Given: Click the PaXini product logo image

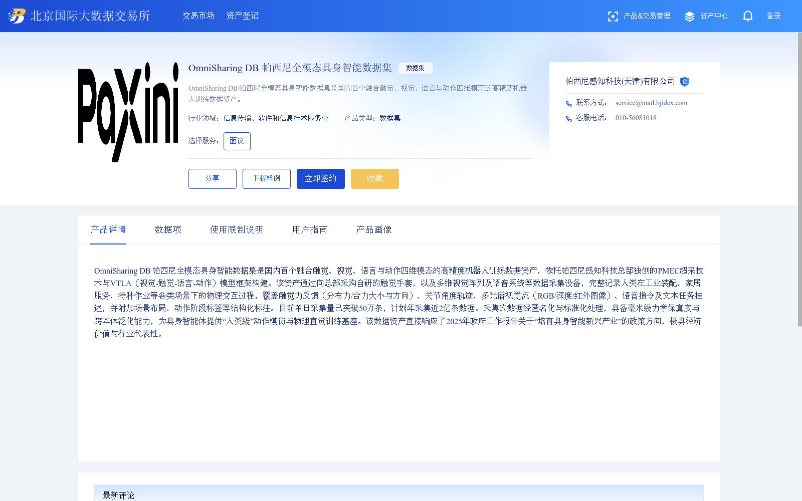Looking at the screenshot, I should click(128, 112).
